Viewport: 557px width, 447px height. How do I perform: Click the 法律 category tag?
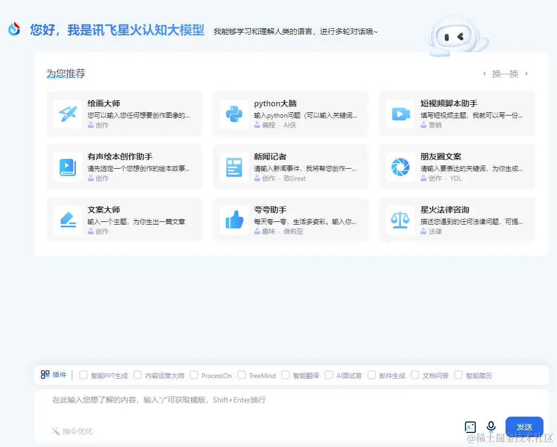(435, 232)
